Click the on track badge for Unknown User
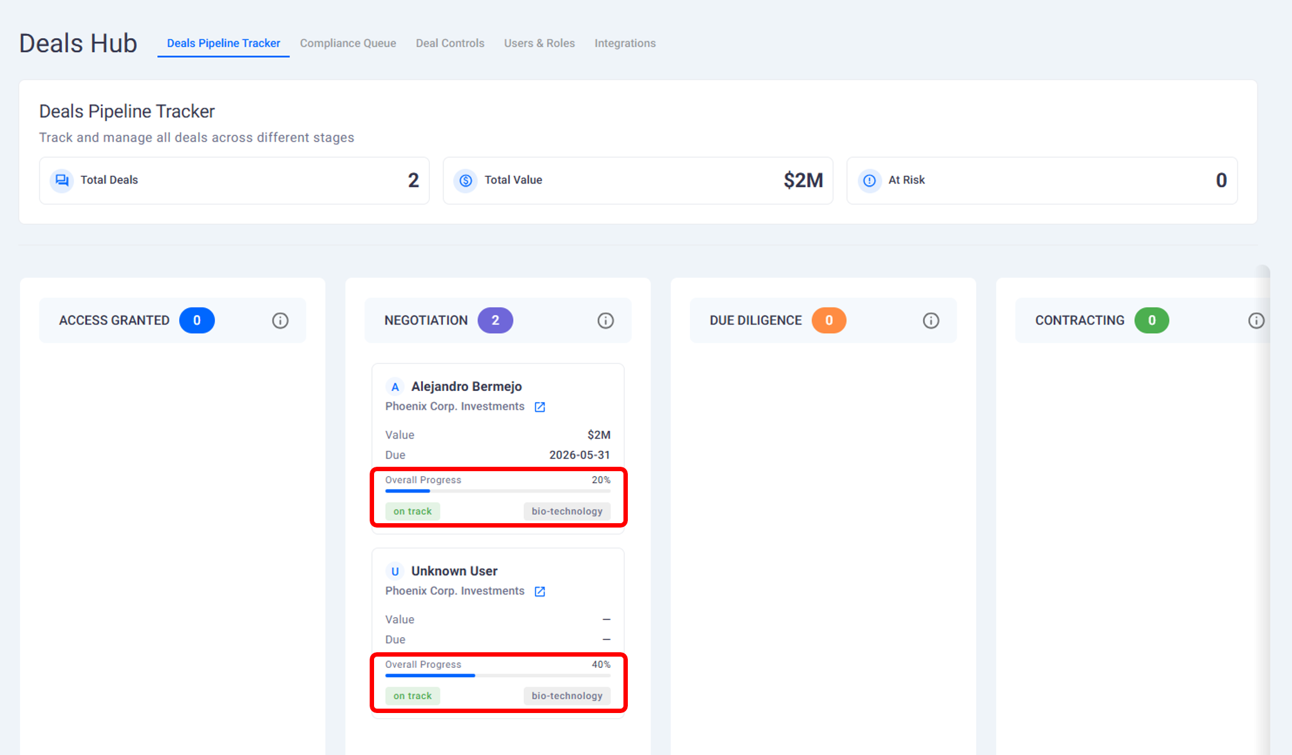The width and height of the screenshot is (1292, 755). coord(412,695)
